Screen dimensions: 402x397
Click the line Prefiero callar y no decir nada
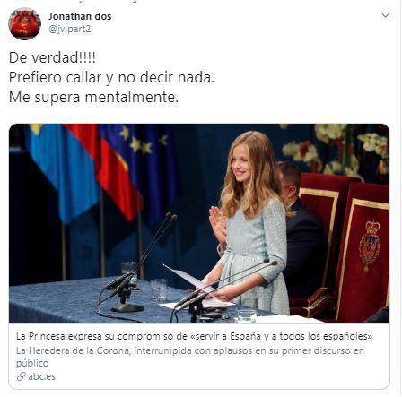[111, 78]
